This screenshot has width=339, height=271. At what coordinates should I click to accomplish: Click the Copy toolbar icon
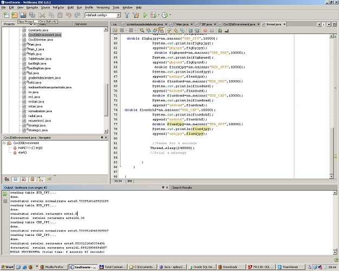(x=51, y=15)
